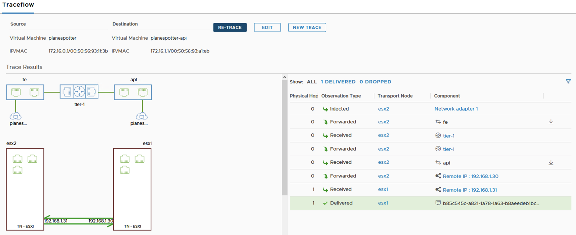Switch to the Traceflow tab

click(18, 5)
